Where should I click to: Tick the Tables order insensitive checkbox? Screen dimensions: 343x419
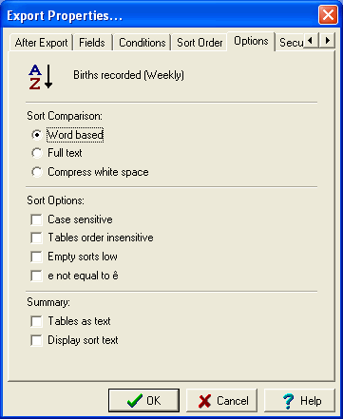click(36, 238)
